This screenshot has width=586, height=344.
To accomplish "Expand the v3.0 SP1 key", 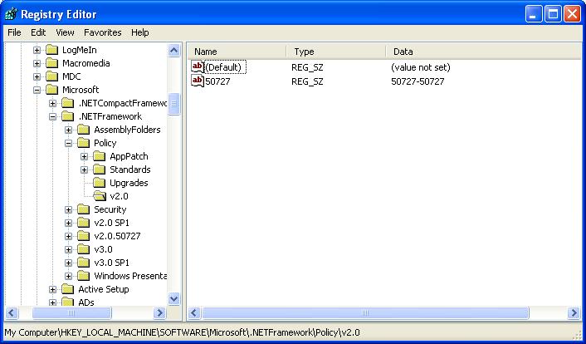I will pyautogui.click(x=68, y=263).
